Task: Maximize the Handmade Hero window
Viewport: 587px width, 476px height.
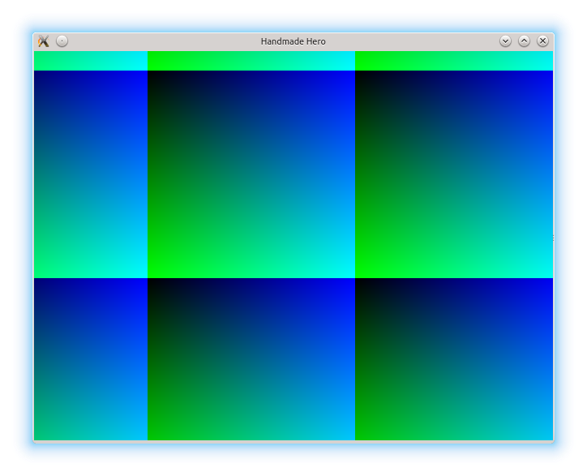Action: 524,41
